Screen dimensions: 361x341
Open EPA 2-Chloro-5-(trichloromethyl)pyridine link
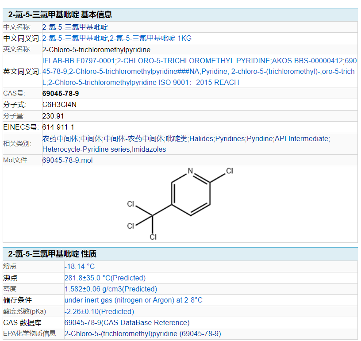point(143,333)
